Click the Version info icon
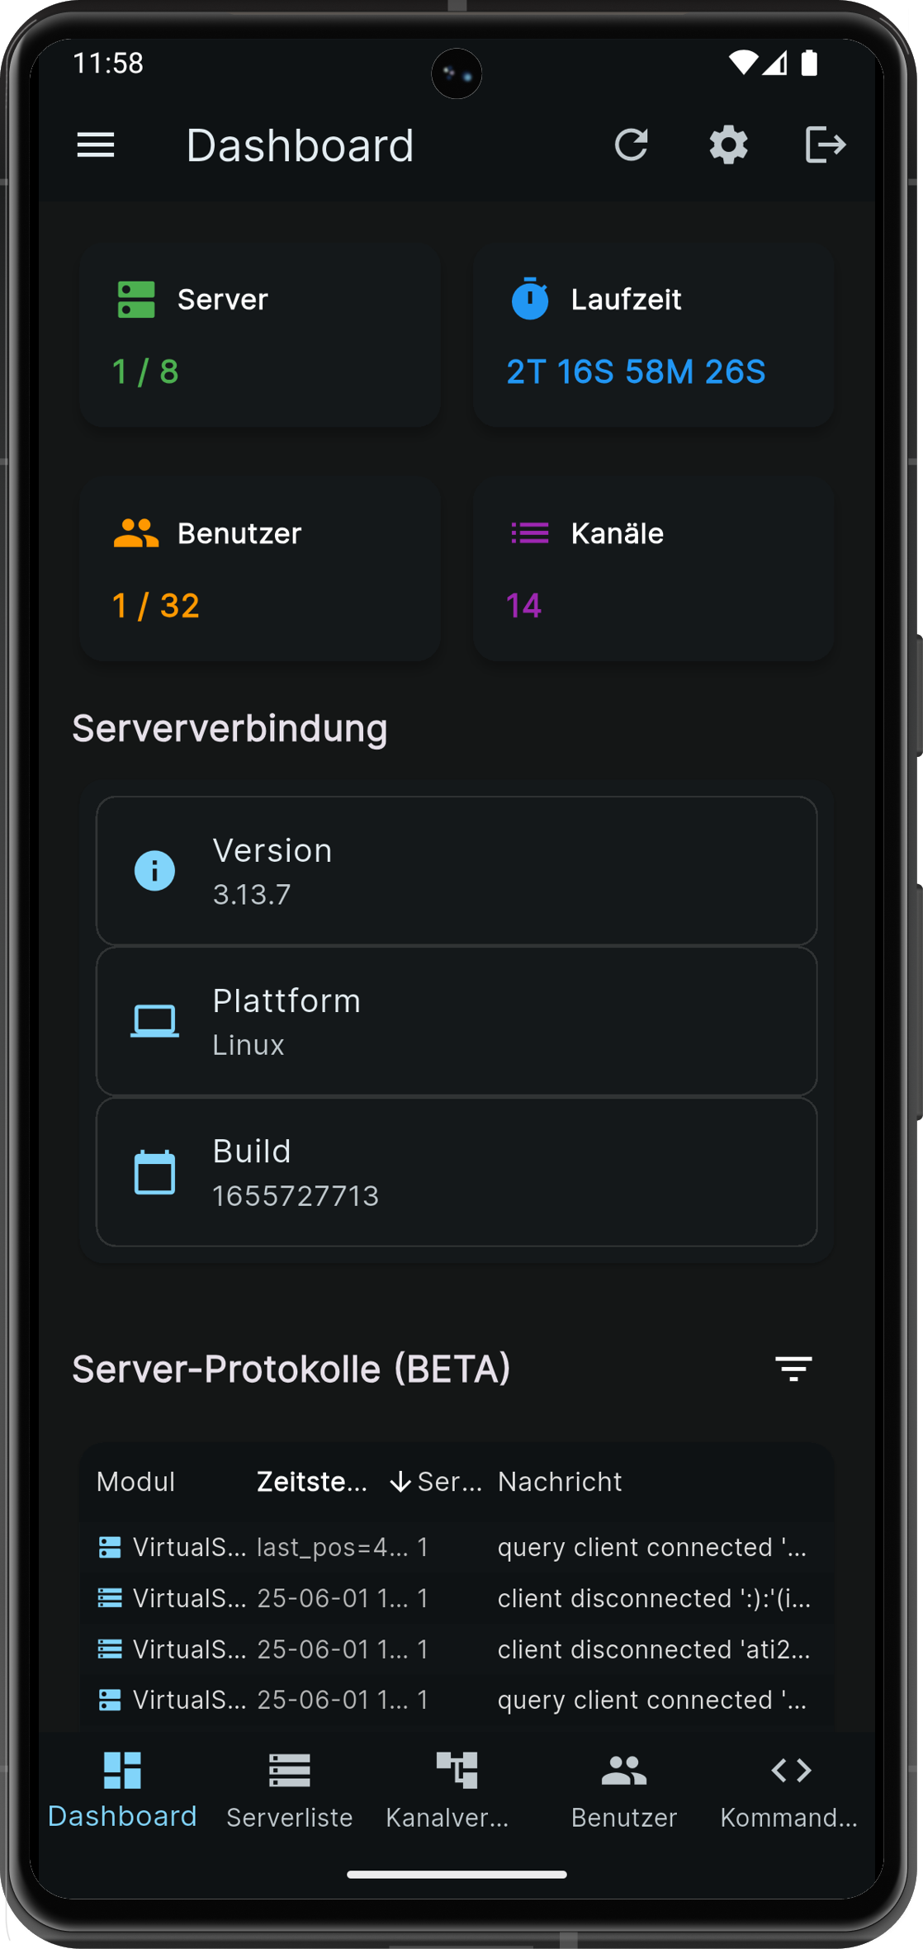 pos(154,870)
